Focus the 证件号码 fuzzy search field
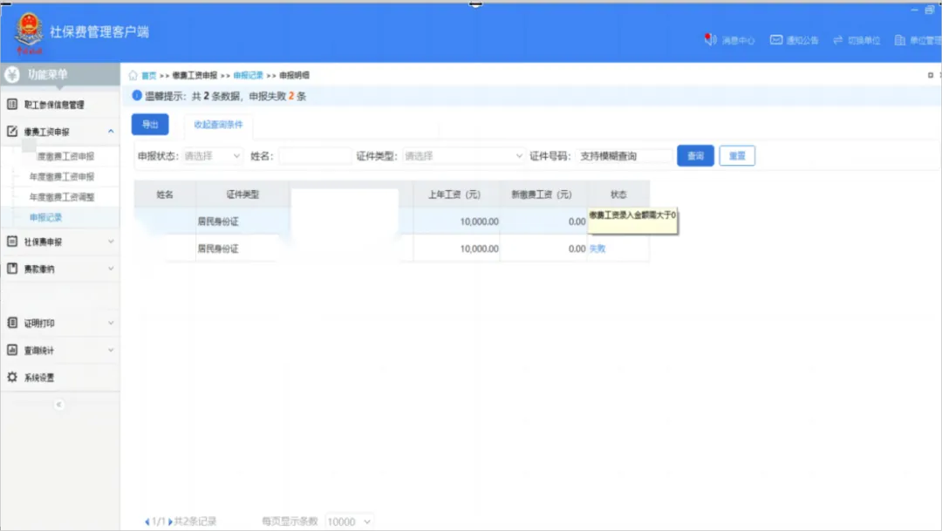Viewport: 942px width, 531px height. (x=624, y=155)
